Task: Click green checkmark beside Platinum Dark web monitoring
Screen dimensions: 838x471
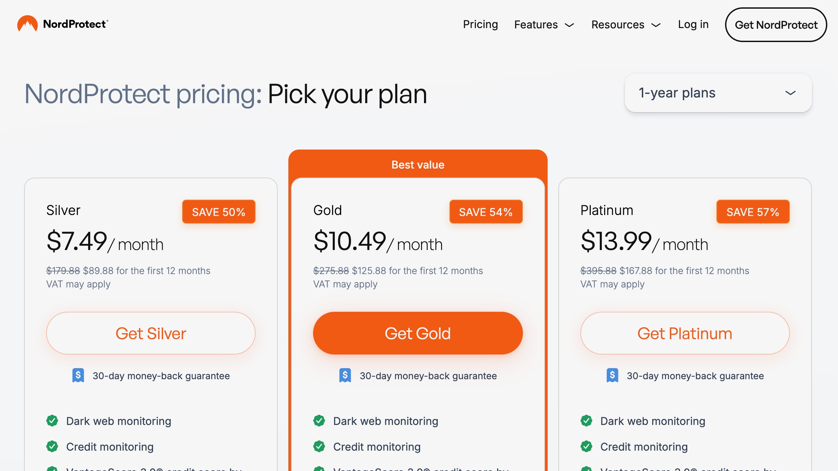Action: click(x=586, y=421)
